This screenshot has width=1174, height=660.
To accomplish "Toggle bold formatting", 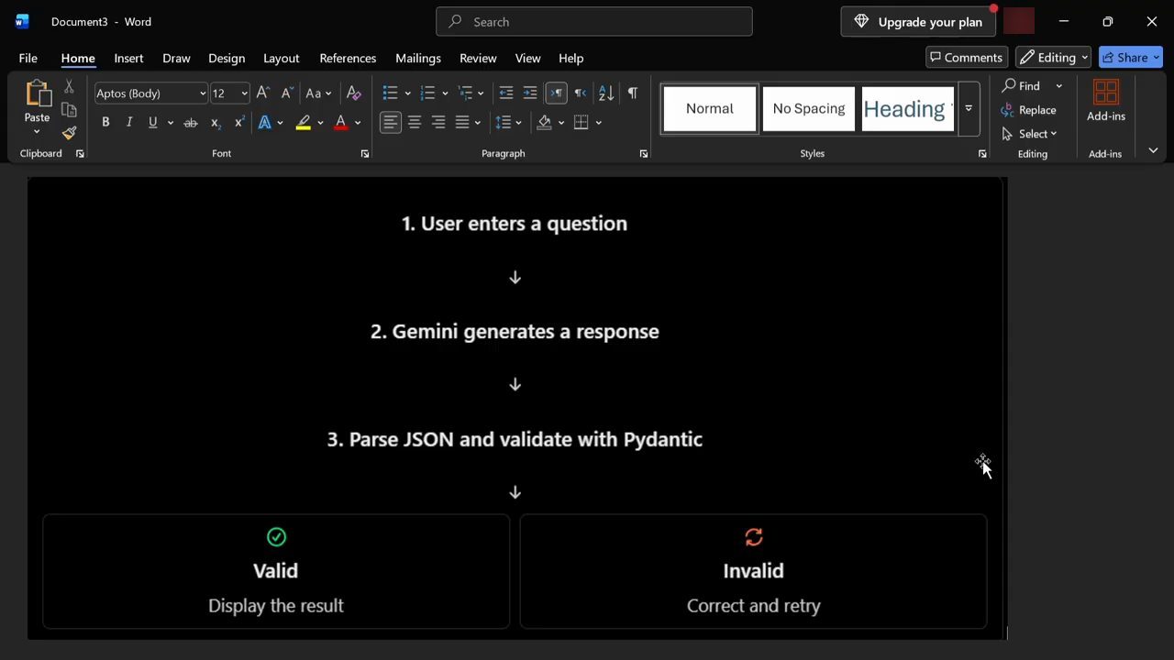I will [x=105, y=122].
